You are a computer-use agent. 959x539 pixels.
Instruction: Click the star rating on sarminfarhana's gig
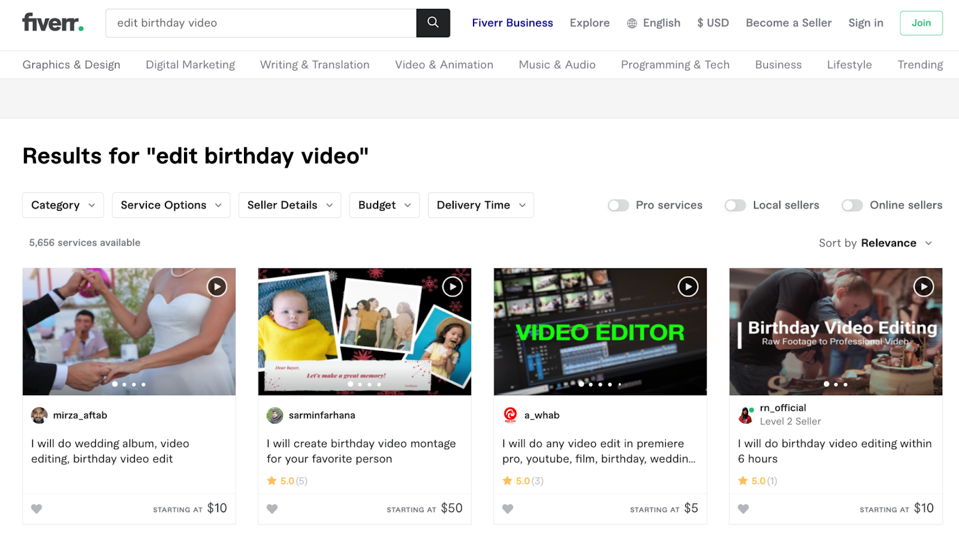point(287,481)
